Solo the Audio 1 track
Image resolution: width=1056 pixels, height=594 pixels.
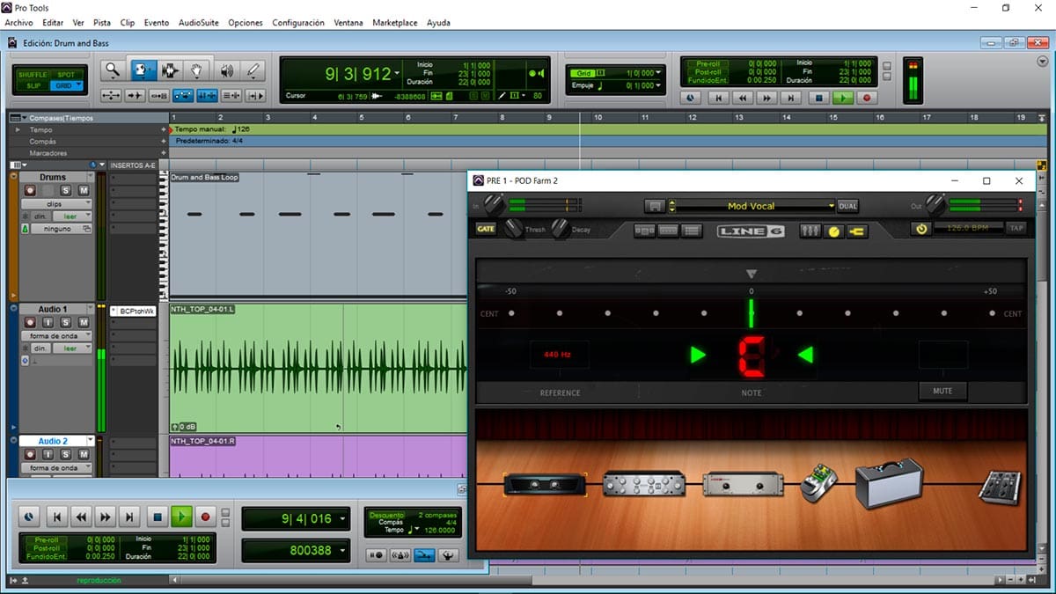click(x=65, y=322)
